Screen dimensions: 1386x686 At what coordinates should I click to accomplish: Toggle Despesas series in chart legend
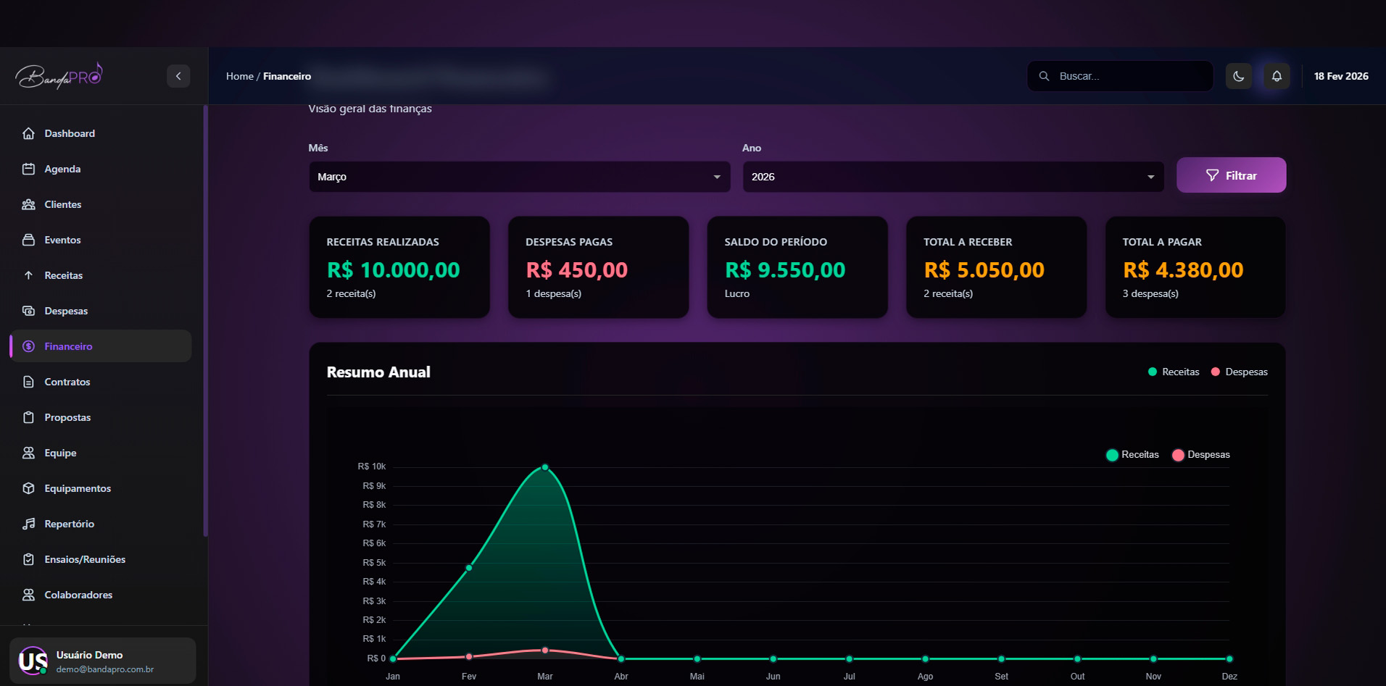(x=1200, y=455)
